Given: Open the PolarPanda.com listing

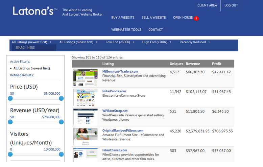Looking at the screenshot, I should pyautogui.click(x=114, y=91).
